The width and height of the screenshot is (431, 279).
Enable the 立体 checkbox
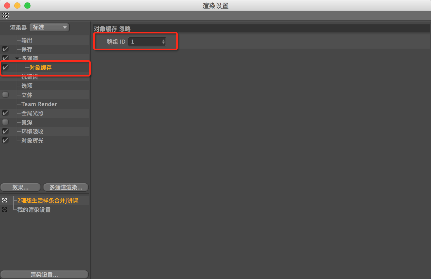(x=5, y=95)
